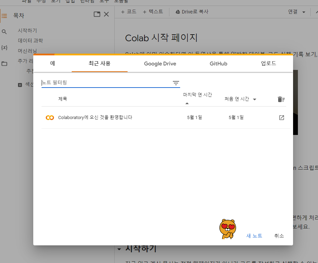This screenshot has height=263, width=318.
Task: Switch to the 최근 사용 tab
Action: [x=99, y=63]
